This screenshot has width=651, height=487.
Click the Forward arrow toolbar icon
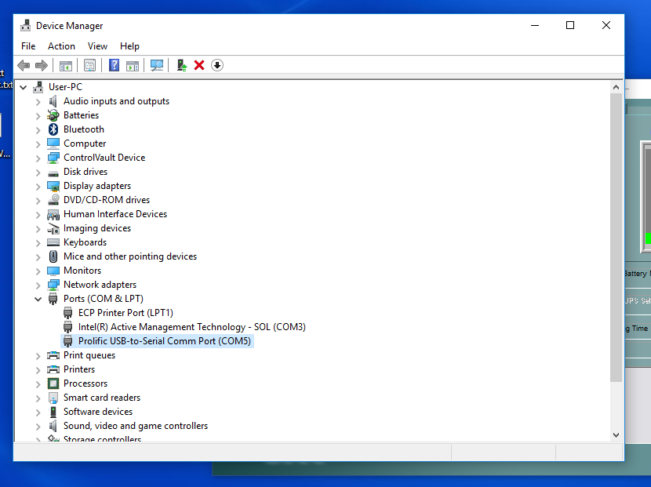pos(42,65)
